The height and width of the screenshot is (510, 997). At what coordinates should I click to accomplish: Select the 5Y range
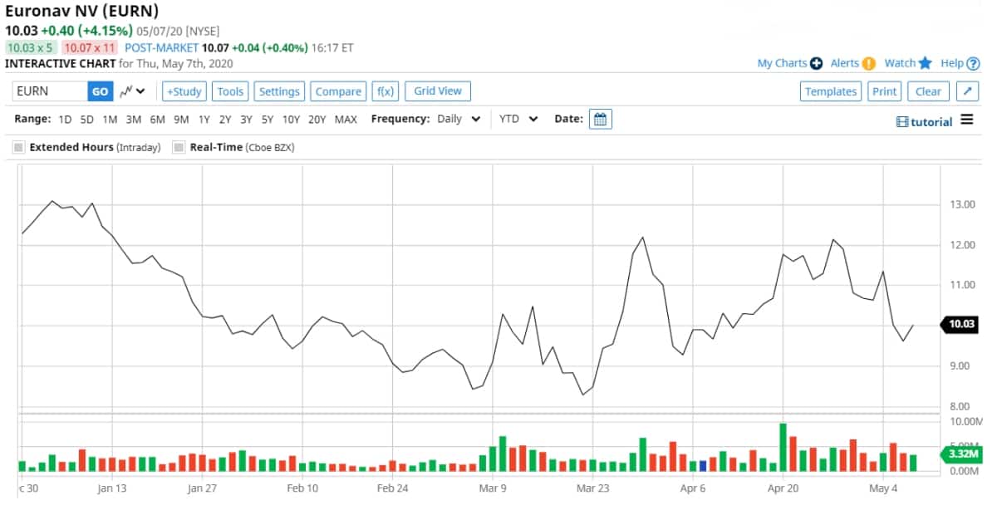coord(267,120)
